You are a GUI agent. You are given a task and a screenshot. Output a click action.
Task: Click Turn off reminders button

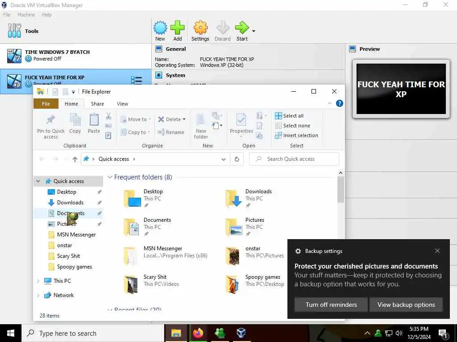(331, 305)
